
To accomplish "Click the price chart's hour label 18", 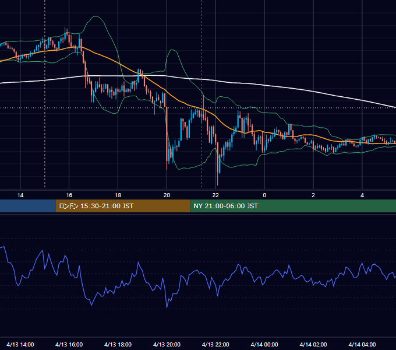I will pyautogui.click(x=118, y=195).
